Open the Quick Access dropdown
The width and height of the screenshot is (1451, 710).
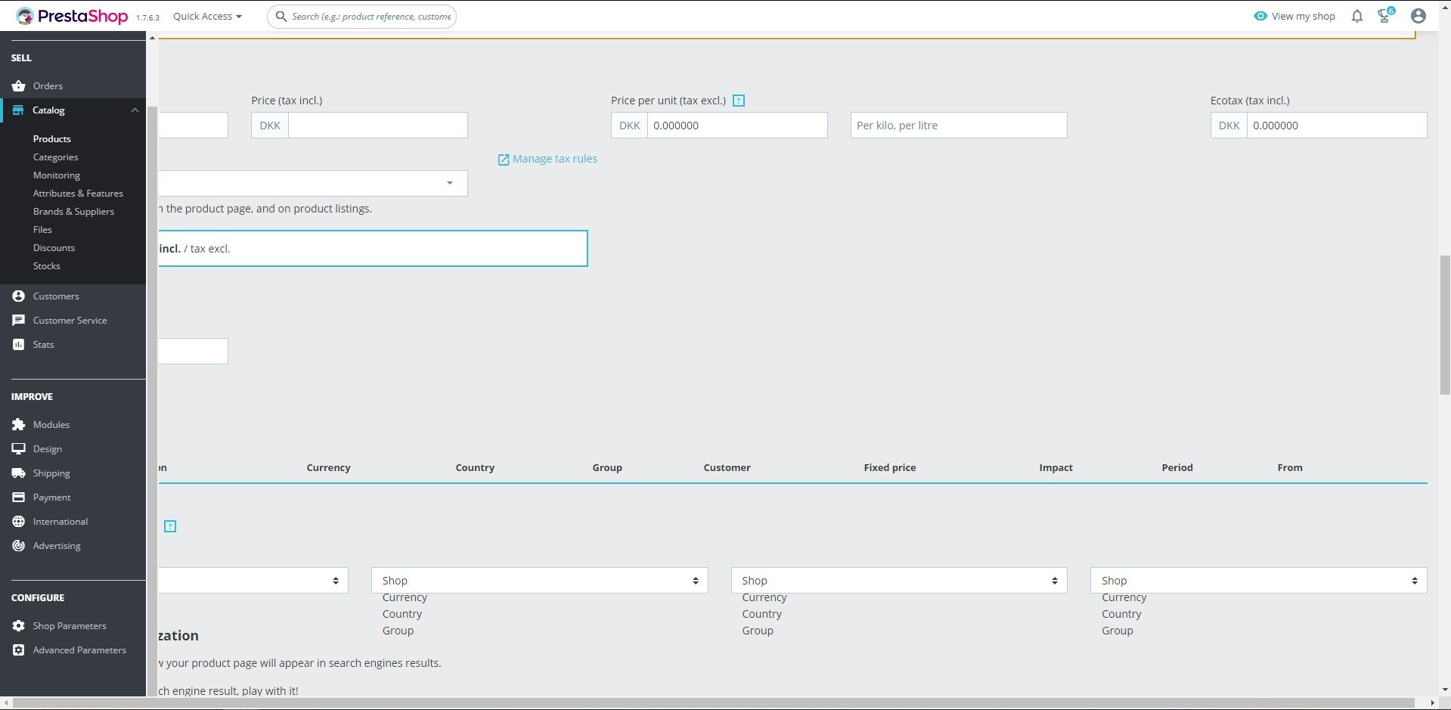(x=207, y=16)
